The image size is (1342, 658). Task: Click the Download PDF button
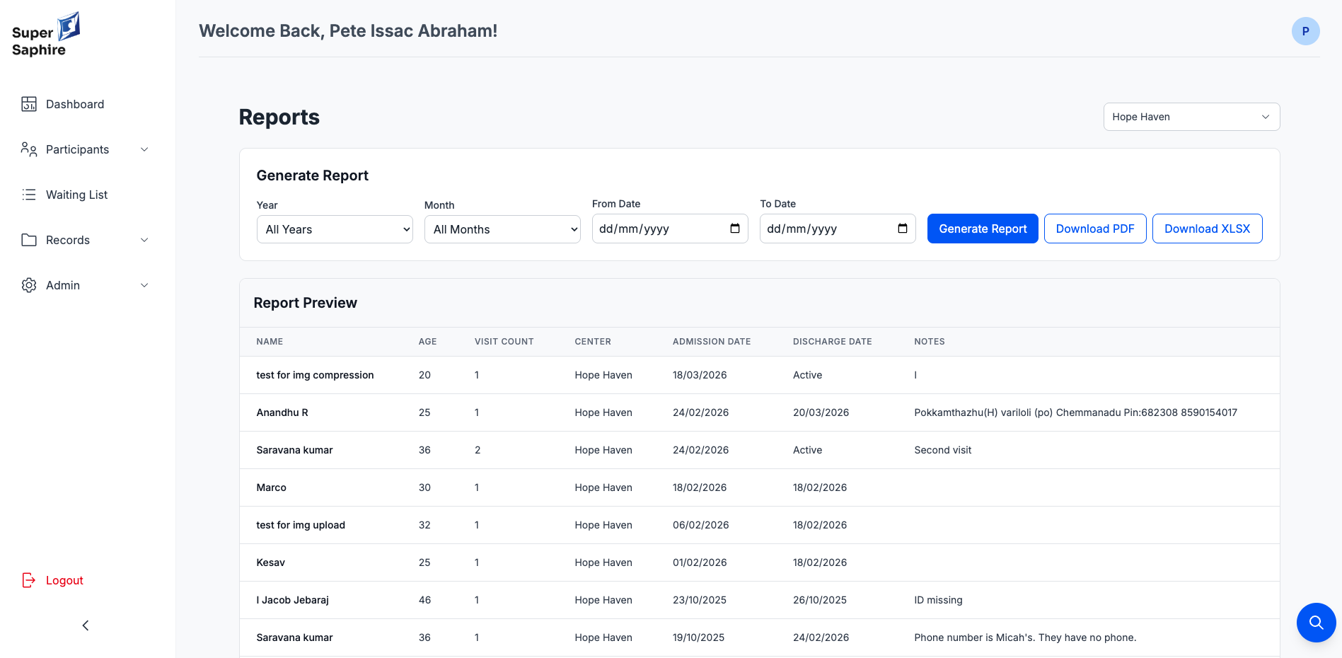[x=1094, y=229]
